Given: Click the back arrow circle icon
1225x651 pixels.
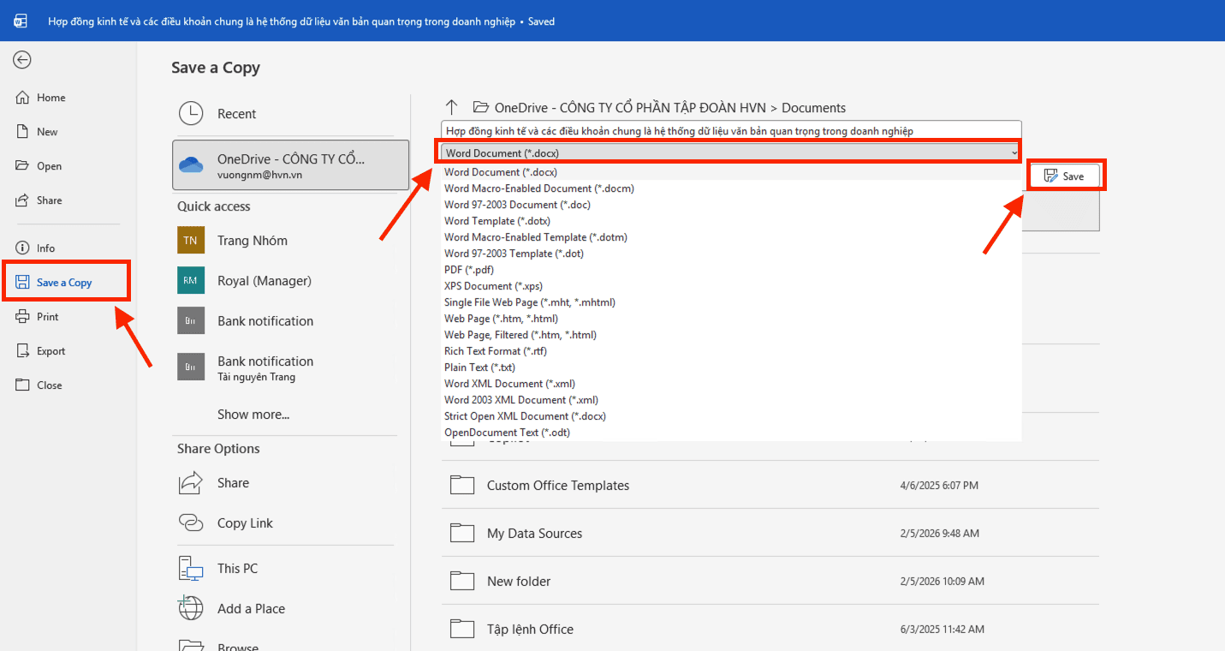Looking at the screenshot, I should point(22,59).
